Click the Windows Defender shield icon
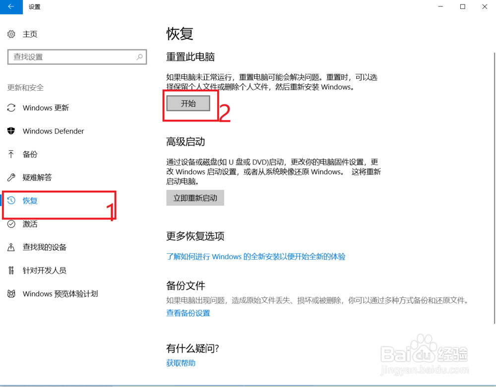Image resolution: width=496 pixels, height=387 pixels. (11, 131)
